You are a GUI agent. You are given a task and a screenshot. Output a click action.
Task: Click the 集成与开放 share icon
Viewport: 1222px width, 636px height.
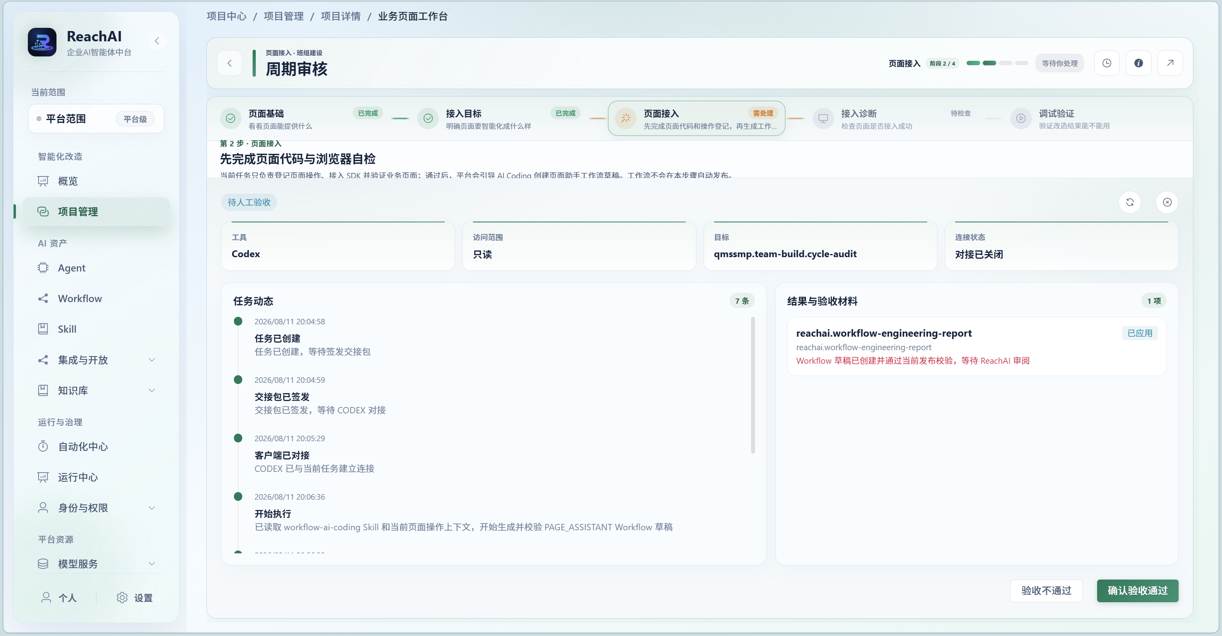click(x=43, y=360)
